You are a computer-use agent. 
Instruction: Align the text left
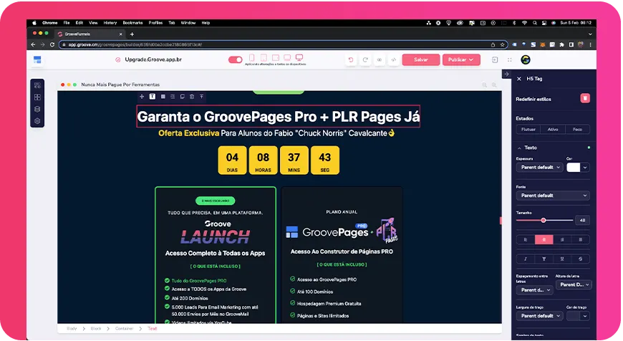tap(526, 240)
